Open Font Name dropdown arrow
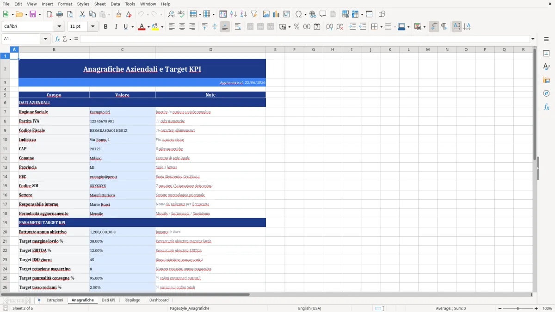 tap(59, 27)
